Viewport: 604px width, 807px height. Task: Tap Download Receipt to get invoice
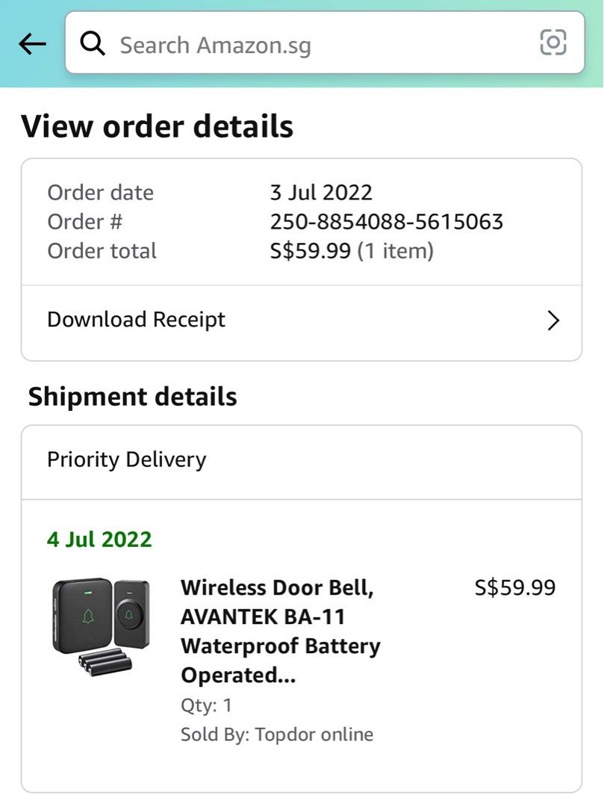click(x=136, y=319)
